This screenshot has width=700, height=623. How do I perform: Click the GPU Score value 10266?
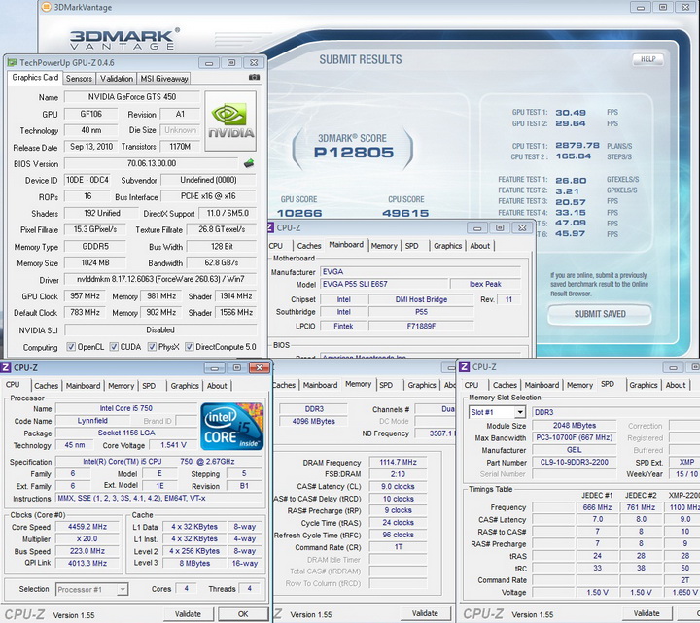pyautogui.click(x=299, y=213)
